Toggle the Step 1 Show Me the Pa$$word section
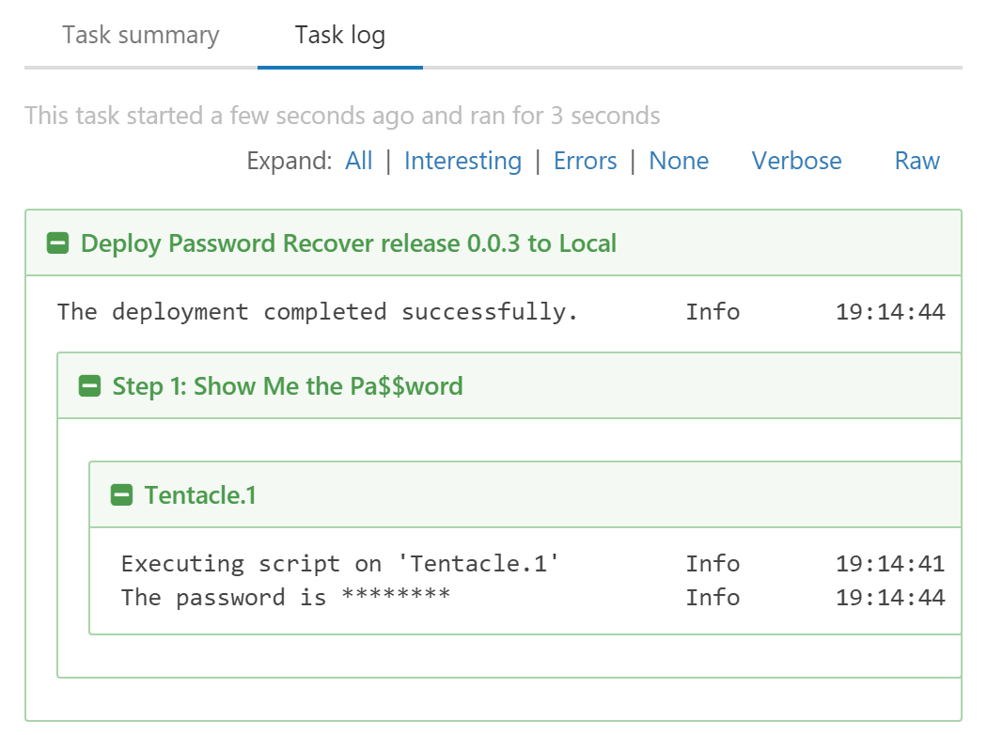The image size is (987, 735). coord(90,385)
